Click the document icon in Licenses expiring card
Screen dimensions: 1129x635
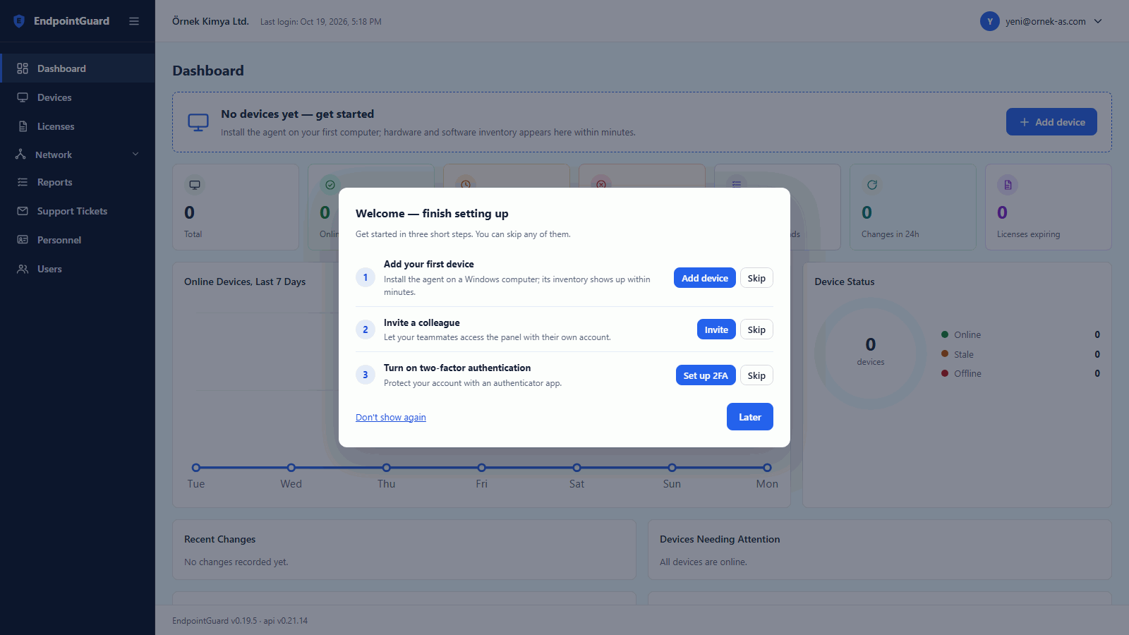[1008, 185]
